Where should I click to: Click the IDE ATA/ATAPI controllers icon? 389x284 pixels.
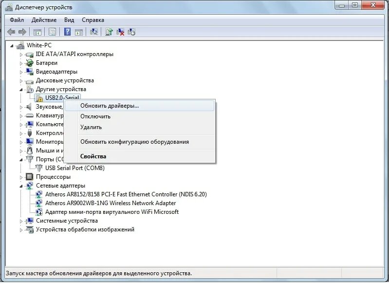tap(30, 55)
